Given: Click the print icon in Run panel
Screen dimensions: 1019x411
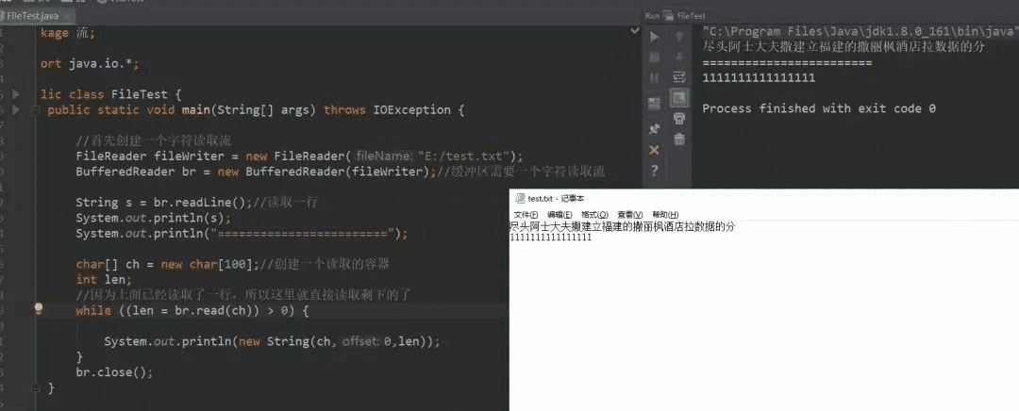Looking at the screenshot, I should click(678, 119).
